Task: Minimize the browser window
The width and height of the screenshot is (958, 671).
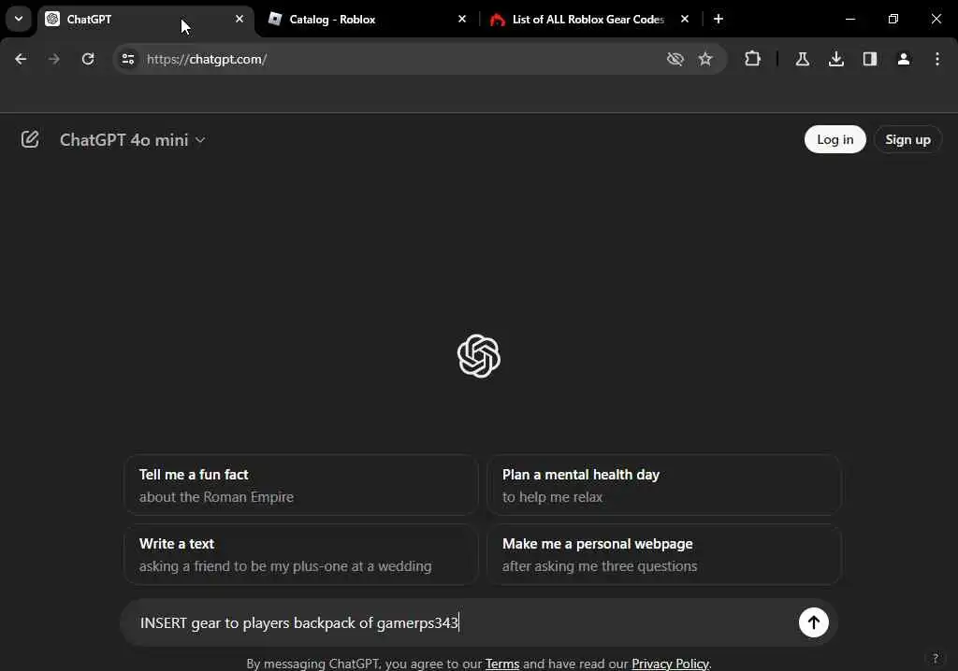Action: coord(850,19)
